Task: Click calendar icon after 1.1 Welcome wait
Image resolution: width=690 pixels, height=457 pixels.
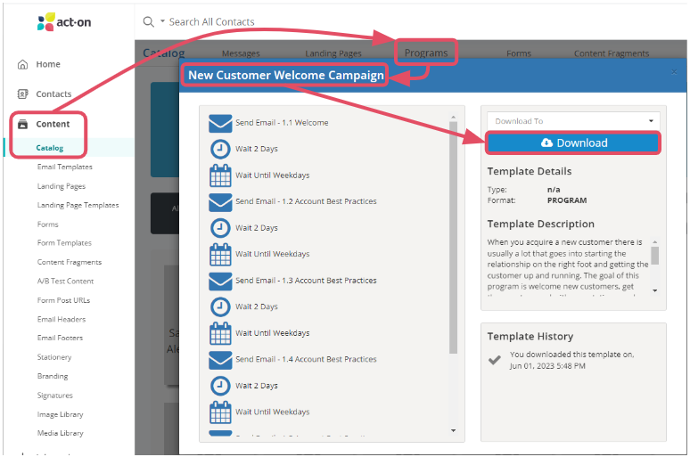Action: click(220, 175)
